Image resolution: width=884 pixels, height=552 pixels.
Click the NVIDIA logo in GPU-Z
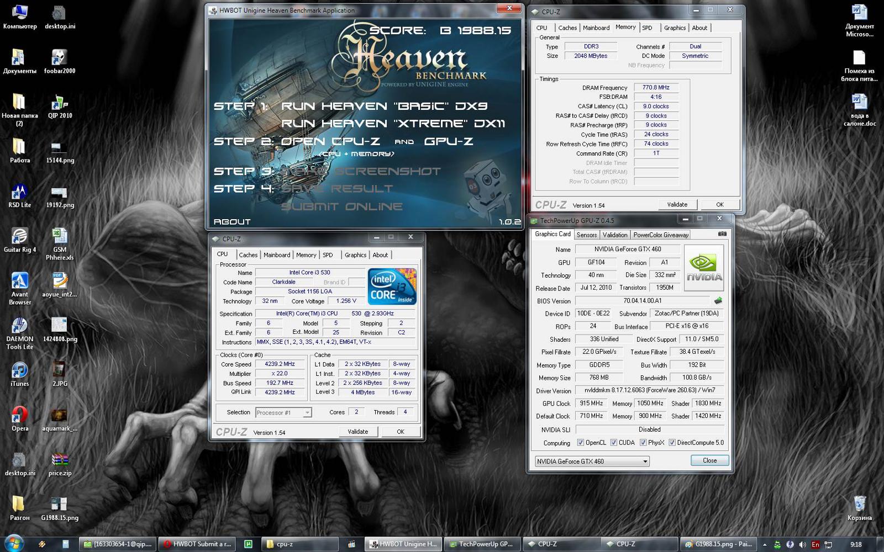pyautogui.click(x=704, y=267)
